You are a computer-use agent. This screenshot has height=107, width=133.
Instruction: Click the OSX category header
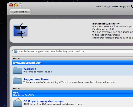tap(16, 93)
